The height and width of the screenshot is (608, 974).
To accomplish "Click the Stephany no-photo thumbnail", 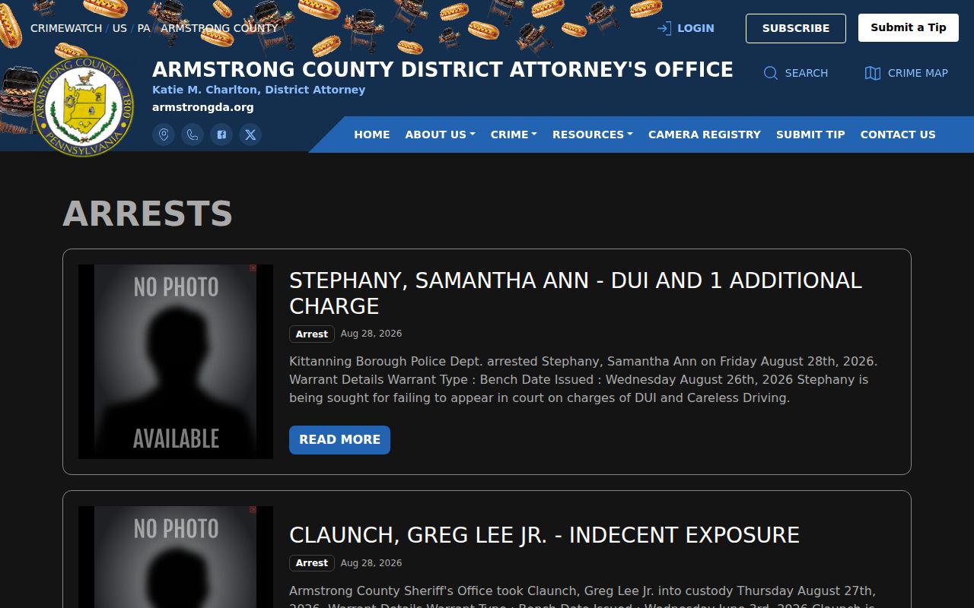I will pyautogui.click(x=176, y=362).
